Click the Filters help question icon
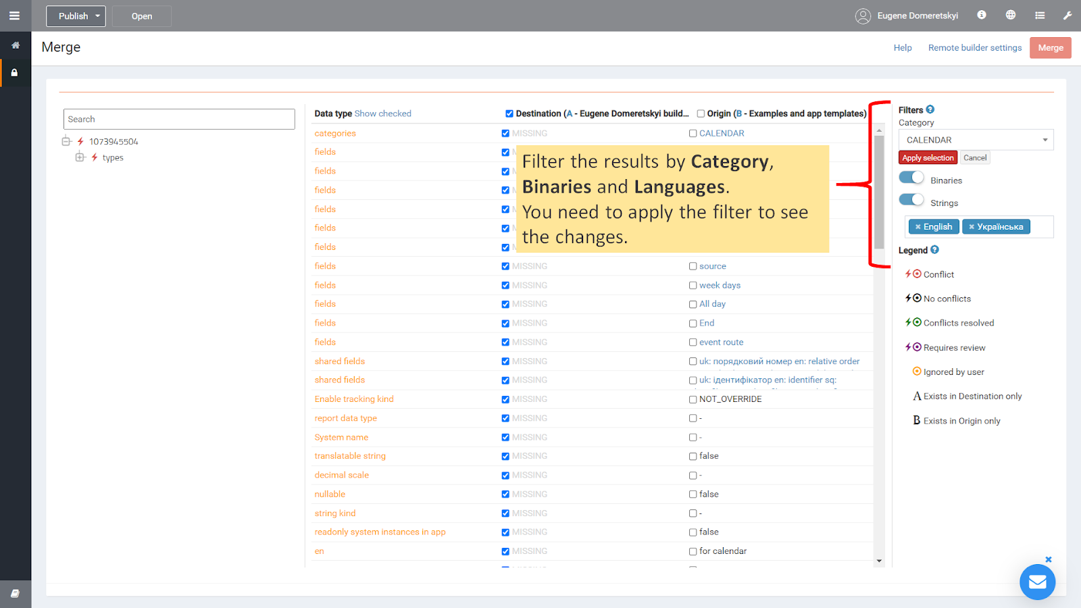1081x608 pixels. [930, 109]
